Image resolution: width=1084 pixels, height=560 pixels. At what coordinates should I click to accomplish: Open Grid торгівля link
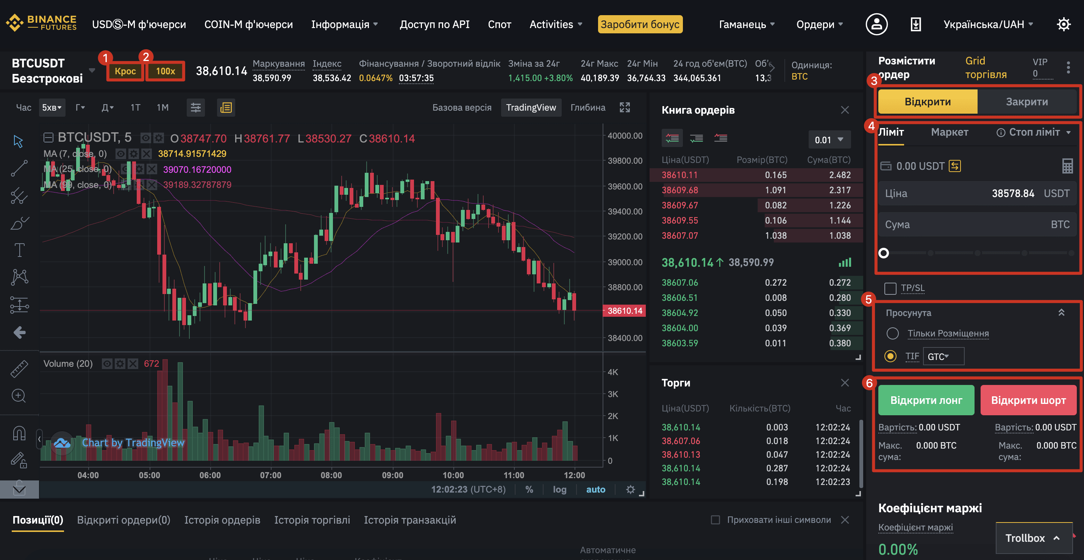(x=986, y=67)
